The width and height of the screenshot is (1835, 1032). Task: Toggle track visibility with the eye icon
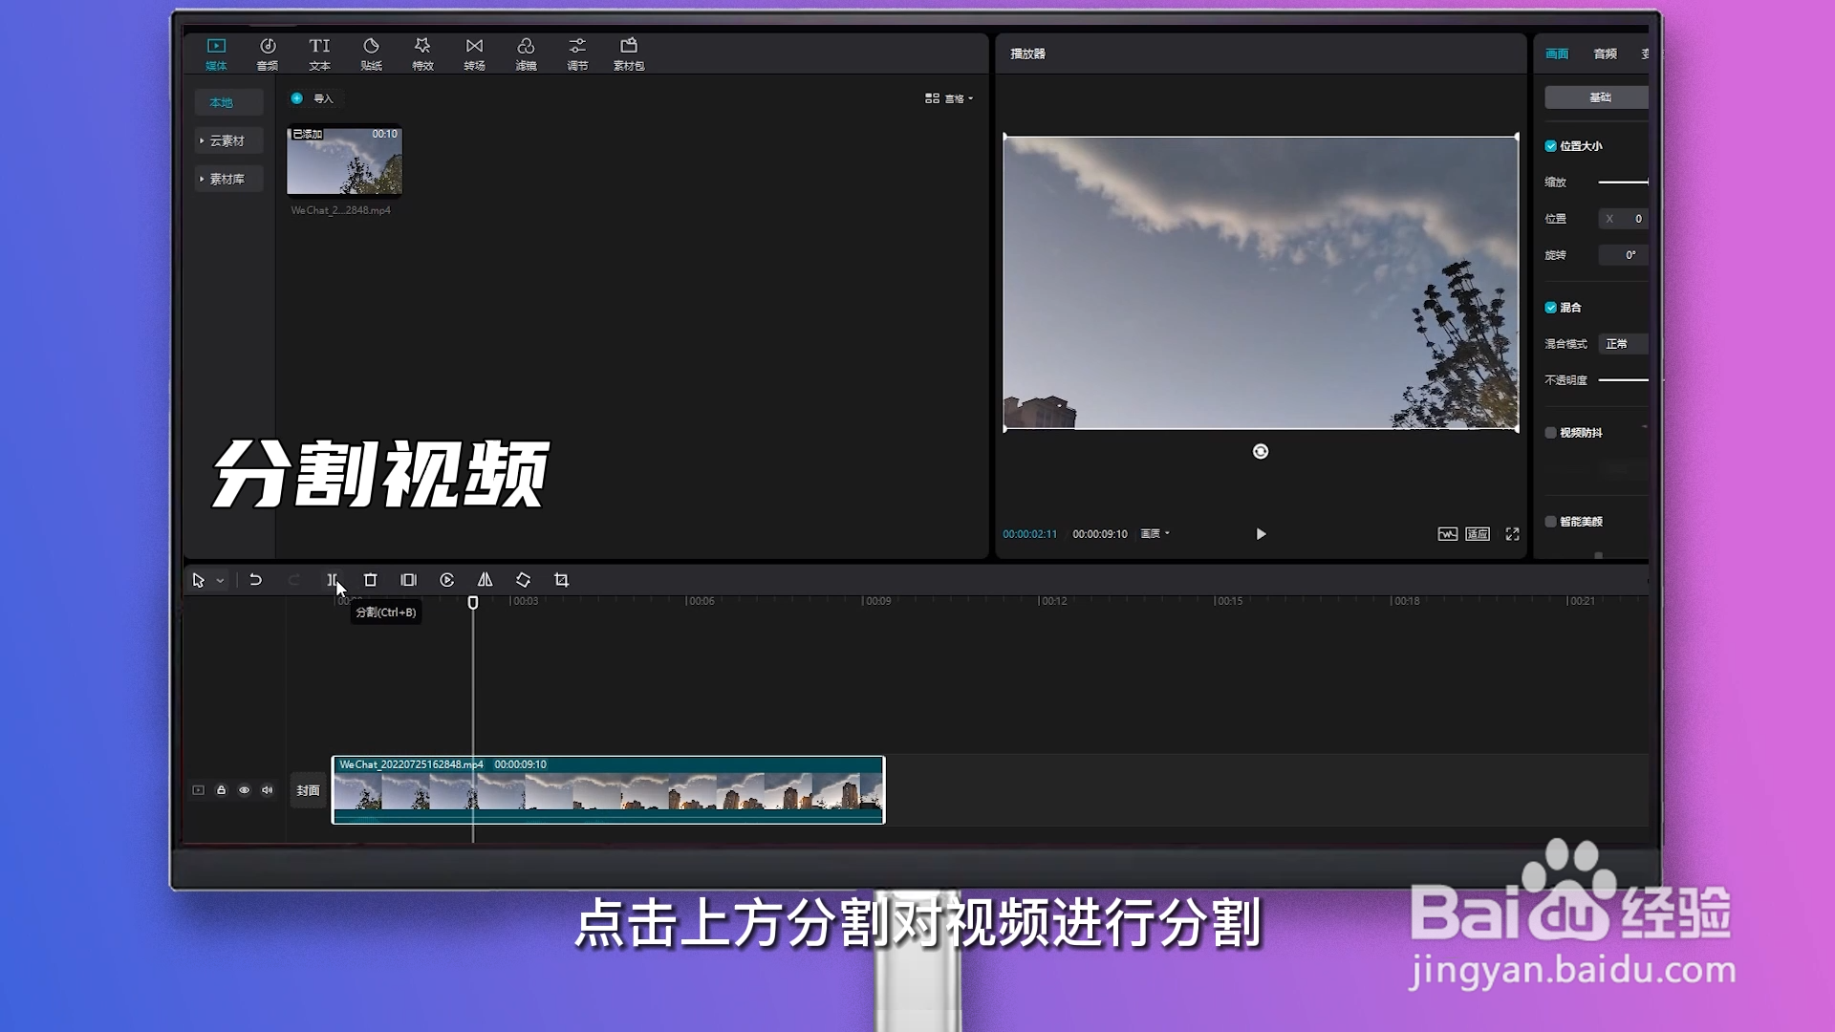(244, 790)
